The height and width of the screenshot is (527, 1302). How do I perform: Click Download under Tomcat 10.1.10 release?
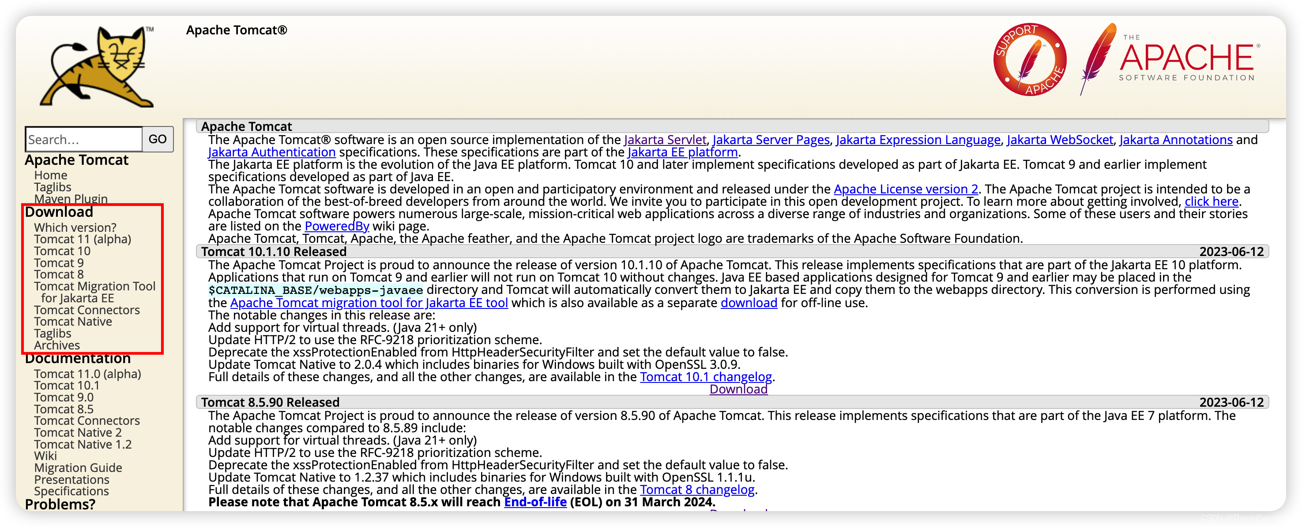point(738,389)
